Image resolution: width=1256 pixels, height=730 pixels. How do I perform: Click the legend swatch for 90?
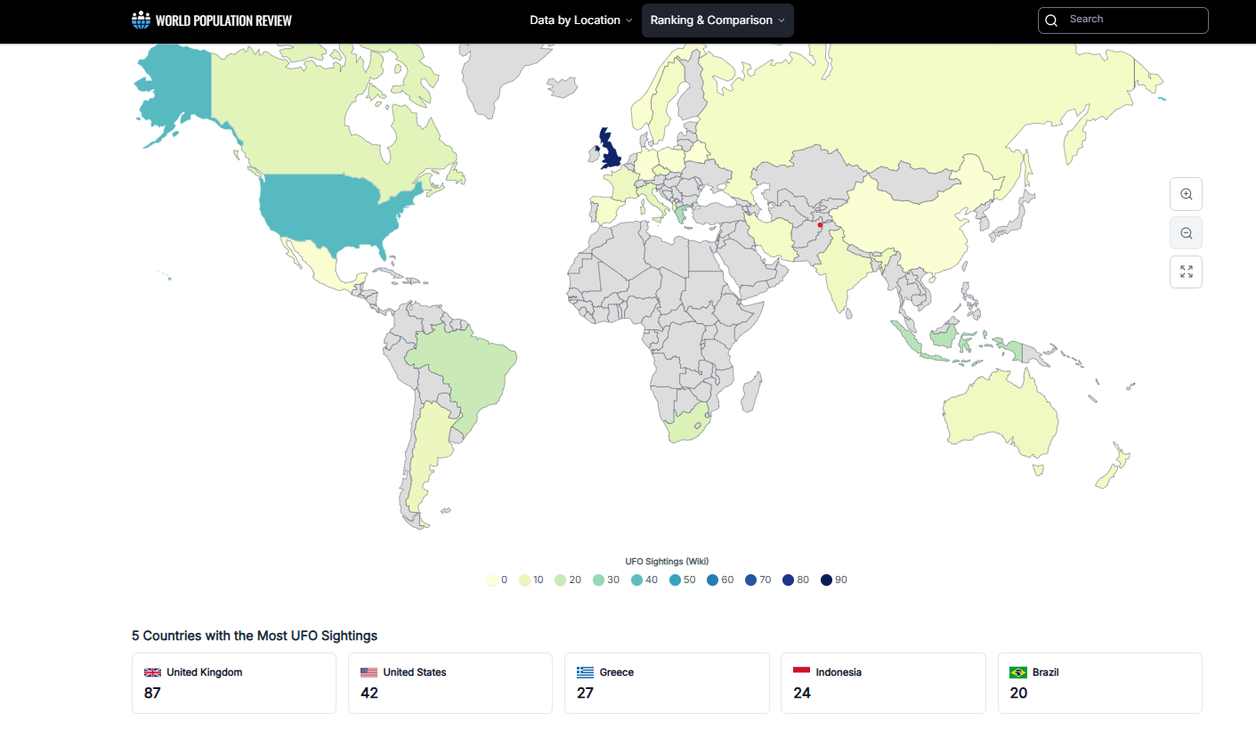click(x=826, y=580)
